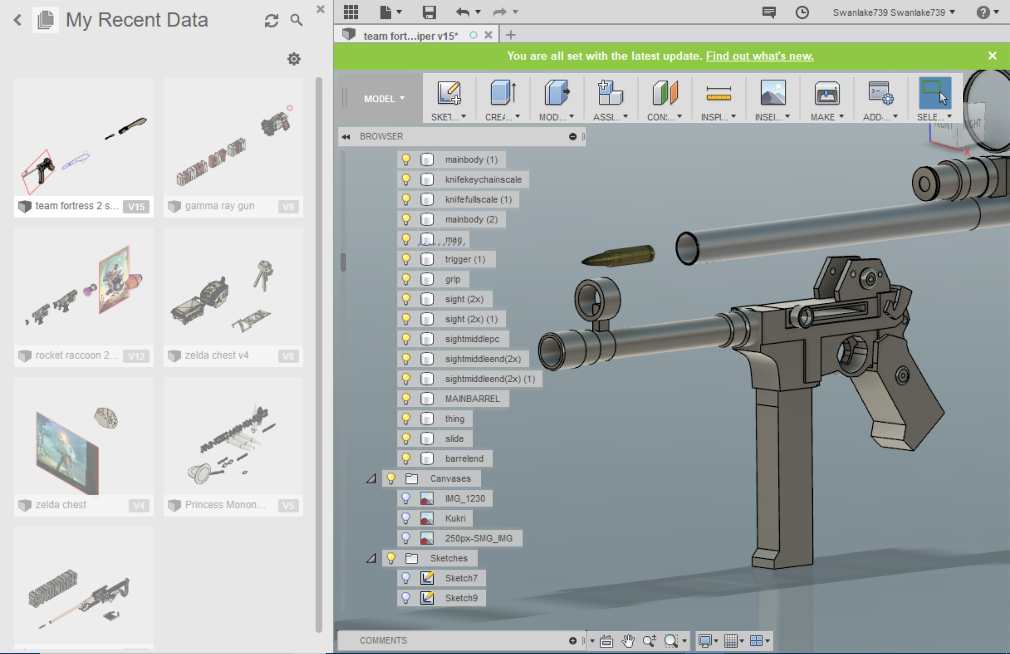Click the Construct plane icon

(x=664, y=93)
